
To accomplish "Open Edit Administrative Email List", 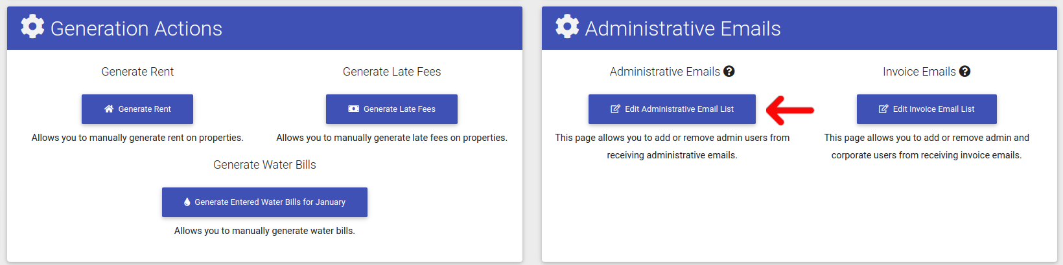I will click(x=672, y=109).
